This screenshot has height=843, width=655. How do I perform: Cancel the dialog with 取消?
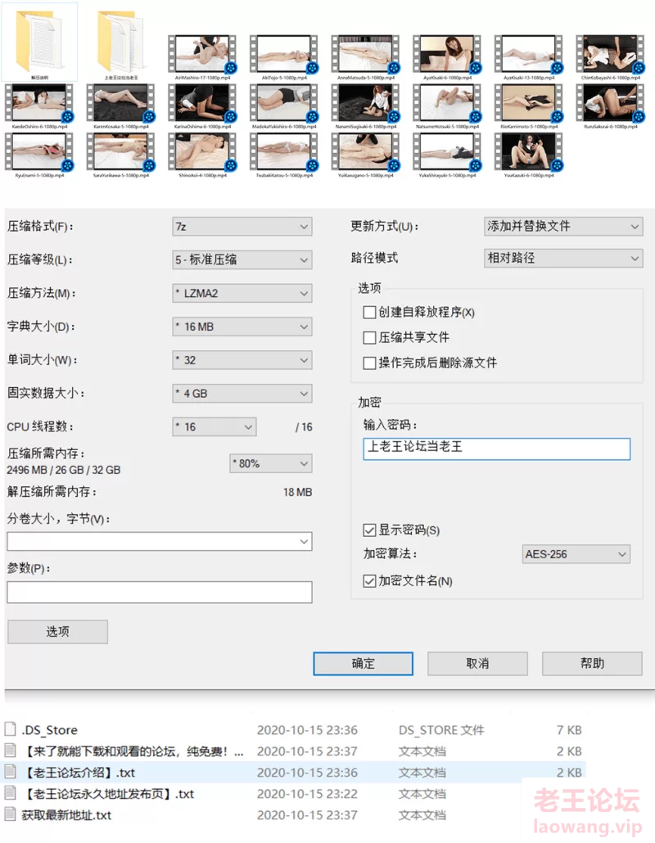click(x=477, y=664)
